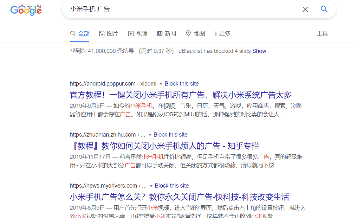The width and height of the screenshot is (357, 218).
Task: Click the blue search magnifier icon
Action: [x=324, y=9]
